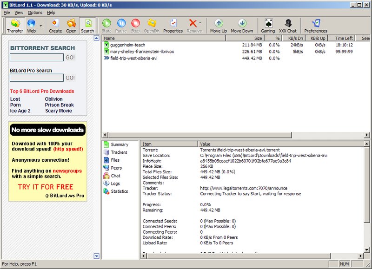This screenshot has width=372, height=269.
Task: Click the details pane scroll down arrow
Action: pos(366,249)
